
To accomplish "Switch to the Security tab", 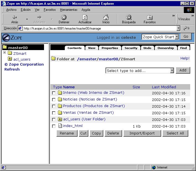I will point(131,48).
